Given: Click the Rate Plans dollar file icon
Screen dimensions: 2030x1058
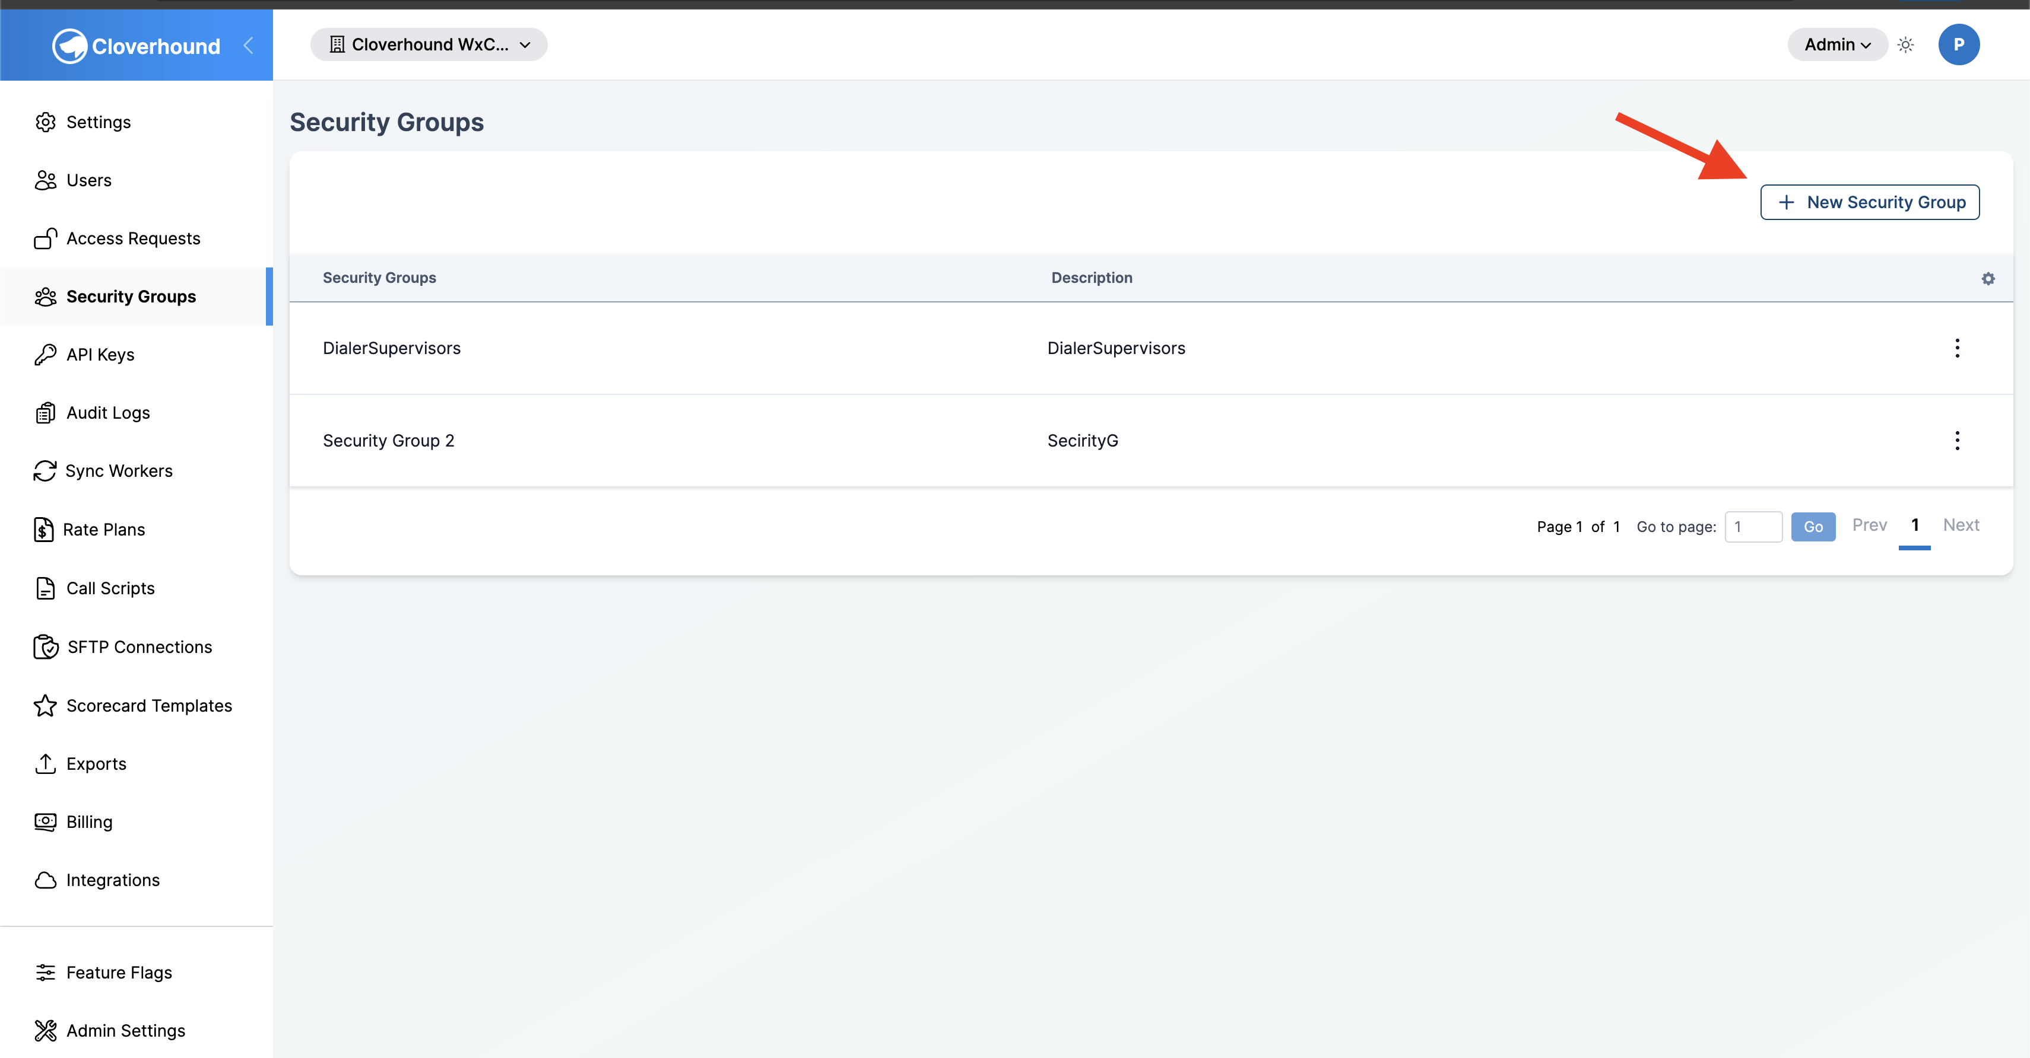Looking at the screenshot, I should pyautogui.click(x=44, y=530).
